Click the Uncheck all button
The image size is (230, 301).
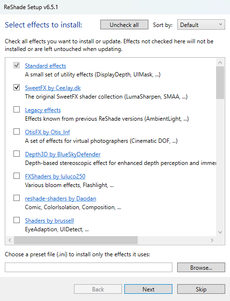coord(124,25)
